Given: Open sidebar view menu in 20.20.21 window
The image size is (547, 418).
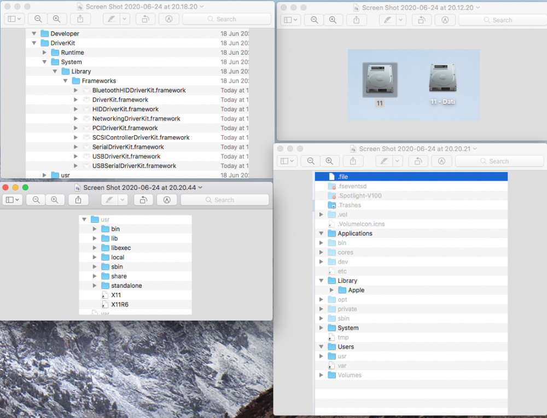Looking at the screenshot, I should pyautogui.click(x=287, y=161).
